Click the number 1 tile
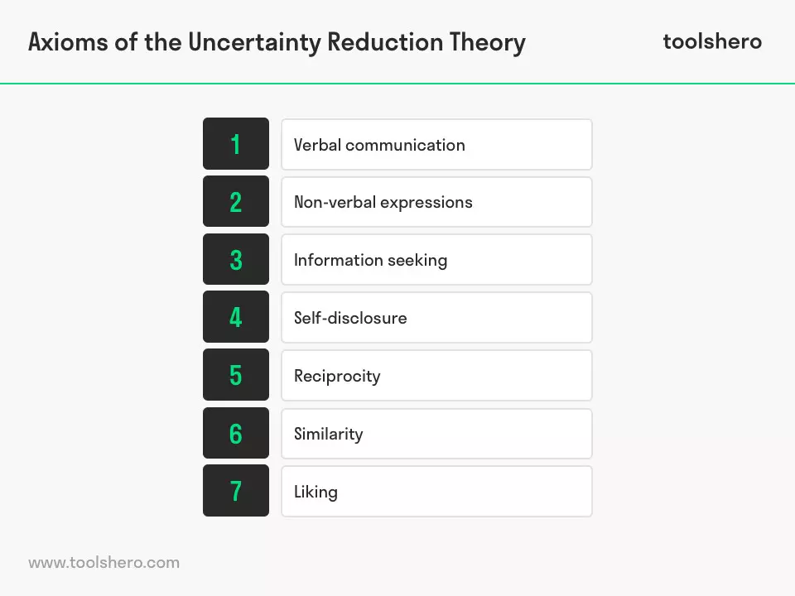The height and width of the screenshot is (596, 795). click(x=236, y=144)
